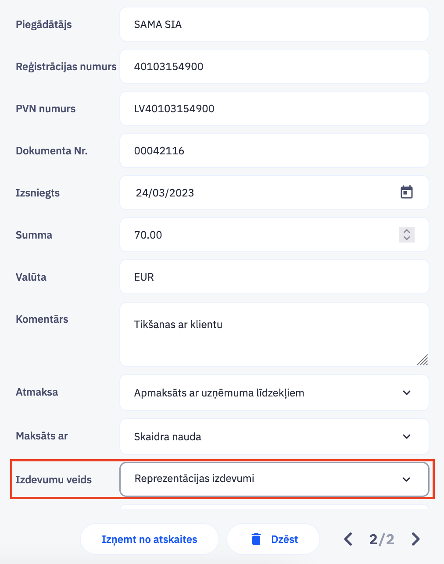Click the Valūta field showing EUR
This screenshot has width=444, height=564.
point(274,277)
